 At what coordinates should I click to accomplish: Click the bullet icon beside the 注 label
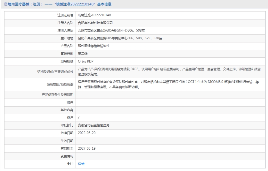(x=68, y=164)
